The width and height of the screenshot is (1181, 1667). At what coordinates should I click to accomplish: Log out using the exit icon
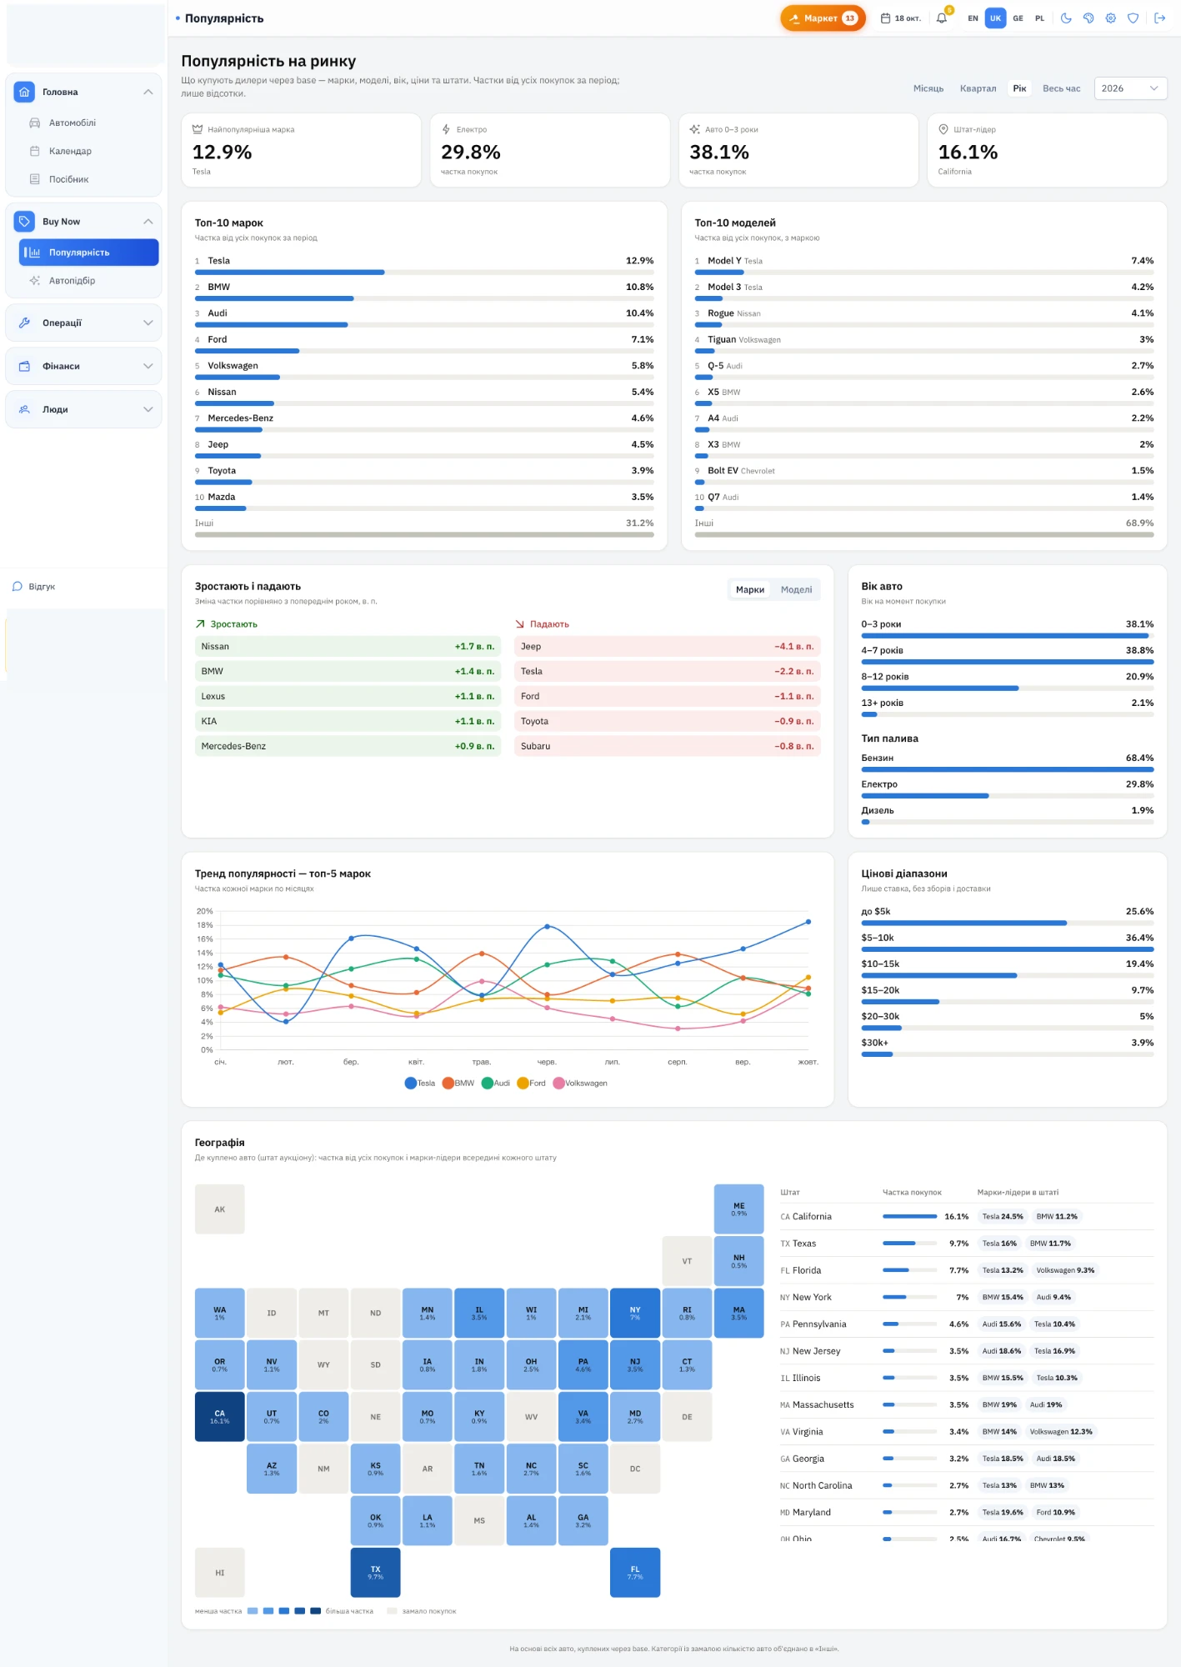coord(1159,18)
